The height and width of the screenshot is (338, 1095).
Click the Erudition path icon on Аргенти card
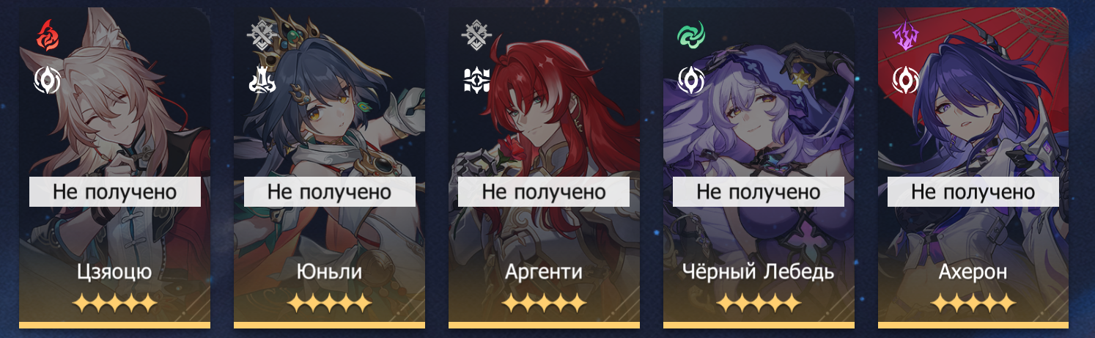coord(476,80)
